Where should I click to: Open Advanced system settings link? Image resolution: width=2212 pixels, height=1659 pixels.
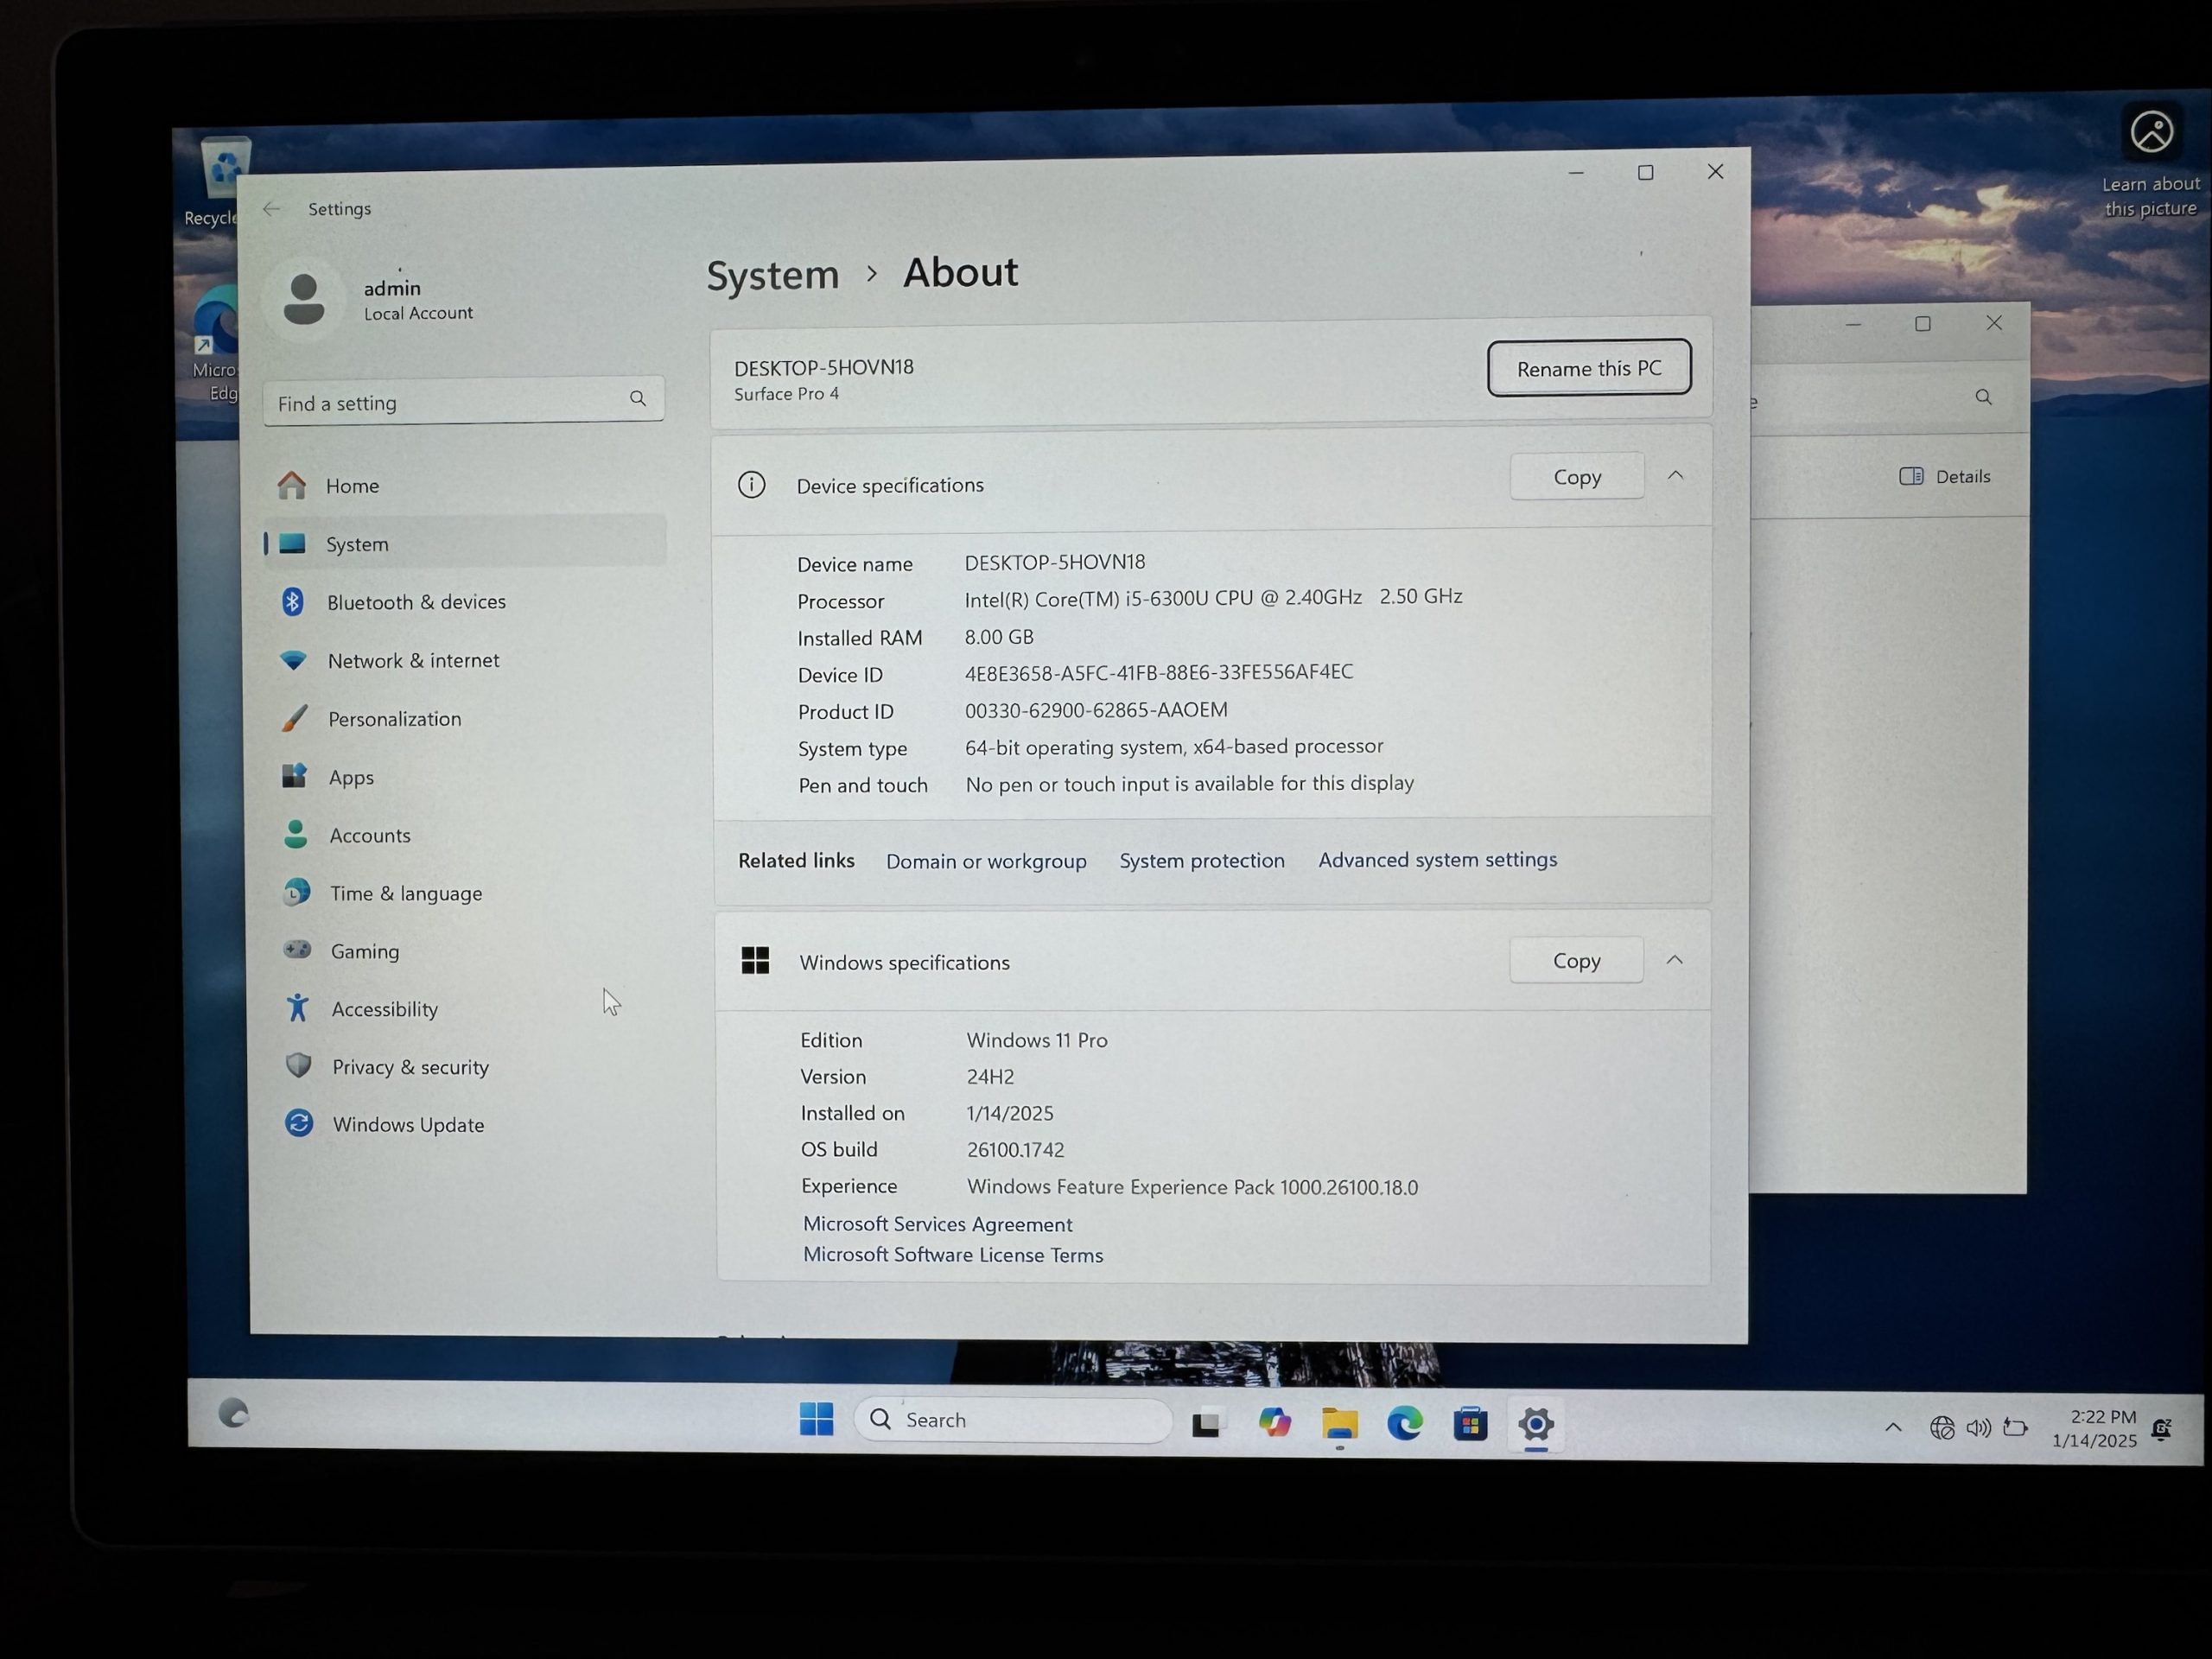tap(1437, 859)
